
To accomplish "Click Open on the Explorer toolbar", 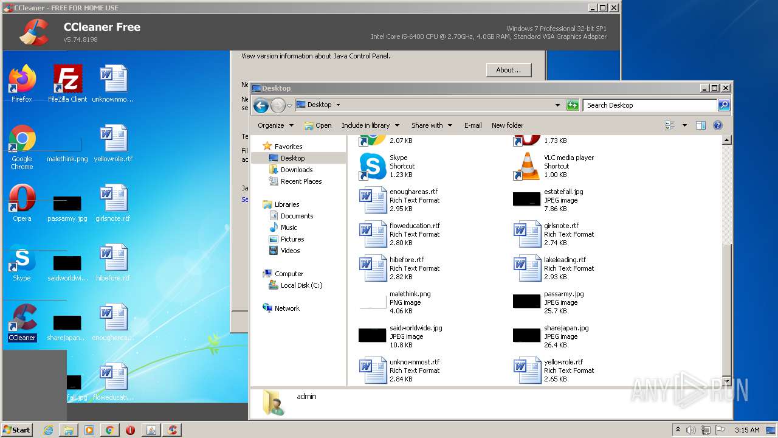I will [318, 125].
